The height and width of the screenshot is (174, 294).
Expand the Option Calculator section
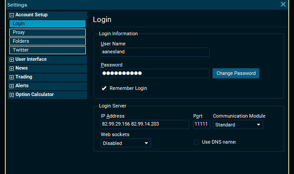pos(11,95)
